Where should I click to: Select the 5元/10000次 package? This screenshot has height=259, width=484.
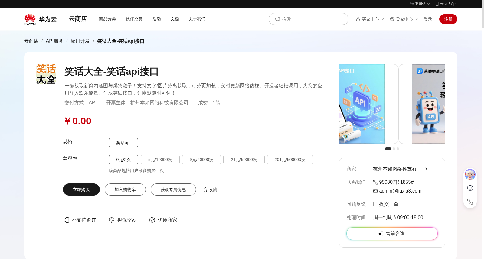click(160, 160)
